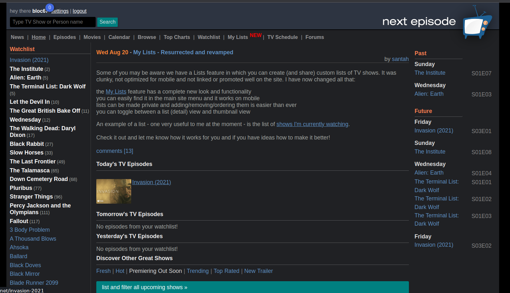Open The Institute in the watchlist sidebar
510x293 pixels.
pos(27,69)
